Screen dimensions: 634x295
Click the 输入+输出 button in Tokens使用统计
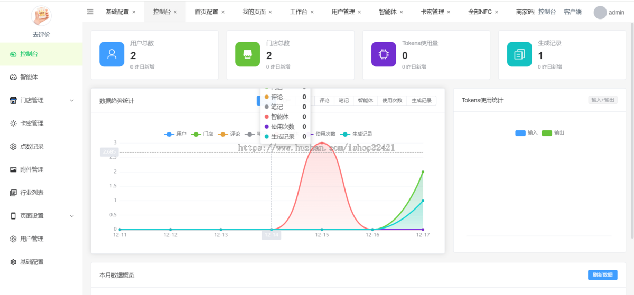tap(603, 100)
